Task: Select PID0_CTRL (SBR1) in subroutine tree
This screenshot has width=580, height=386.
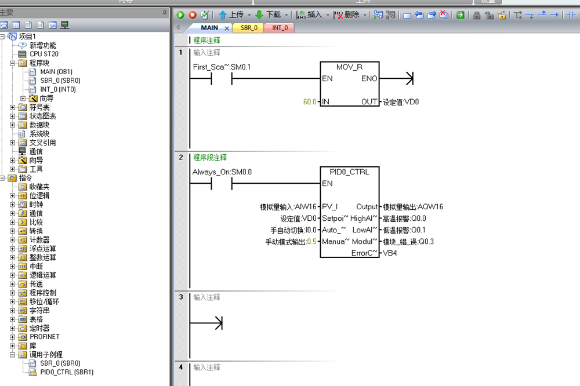Action: click(x=66, y=372)
